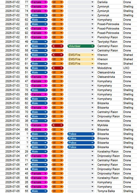
Task: Open the W status dropdown in the age 26 row
Action: (57, 182)
